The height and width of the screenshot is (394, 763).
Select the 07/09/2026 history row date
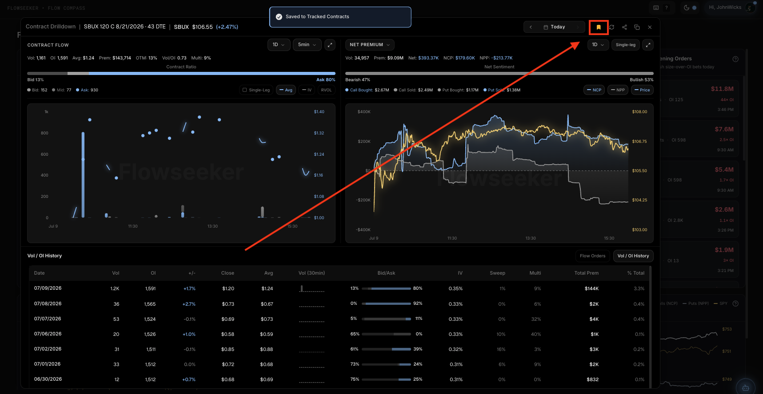click(x=48, y=288)
